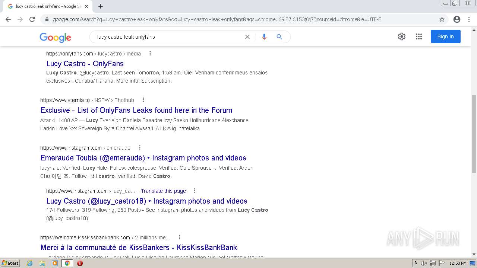
Task: Open a new browser tab
Action: [x=101, y=6]
